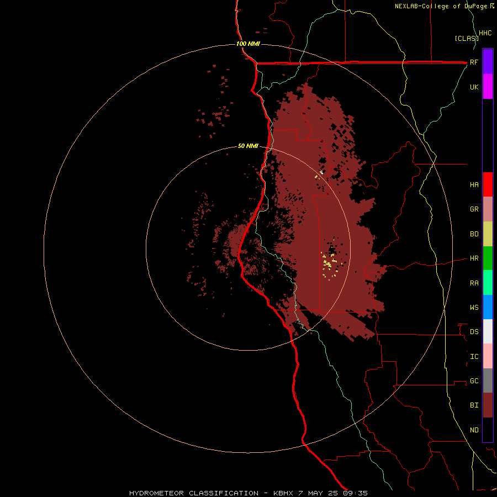The image size is (497, 497).
Task: Click the RF legend label
Action: [474, 62]
